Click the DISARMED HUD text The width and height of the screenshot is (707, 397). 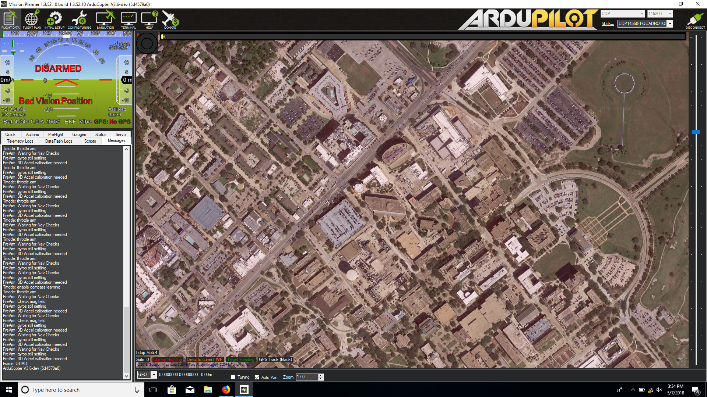pyautogui.click(x=58, y=69)
